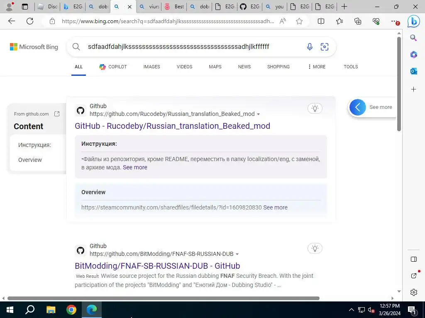Open Settings and more ellipsis menu

point(395,21)
